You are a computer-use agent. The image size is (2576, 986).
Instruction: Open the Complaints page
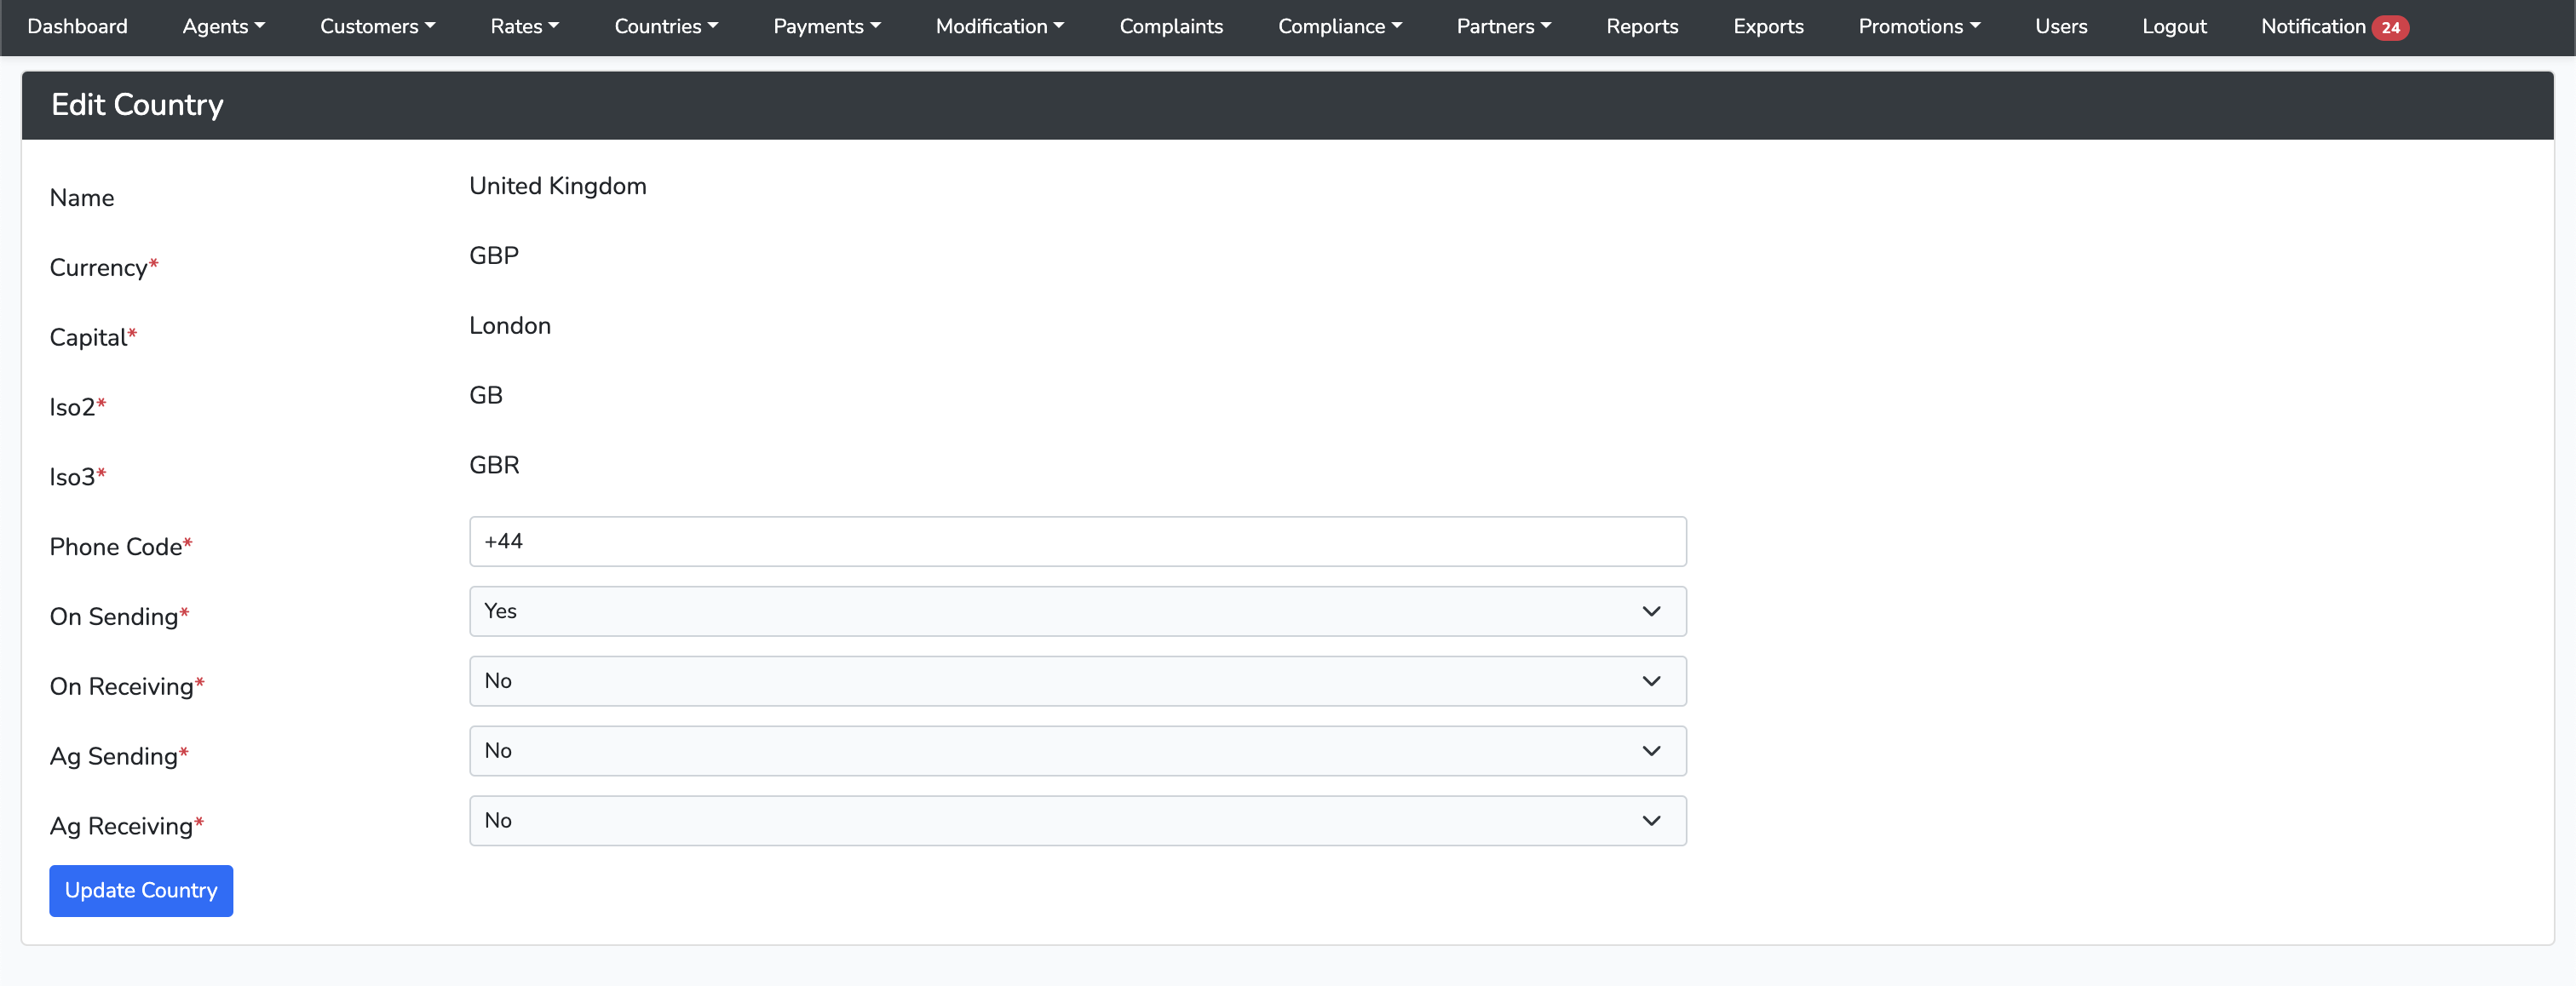(x=1170, y=27)
